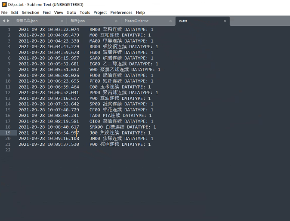Click the left tab scroll arrow

tap(4, 21)
